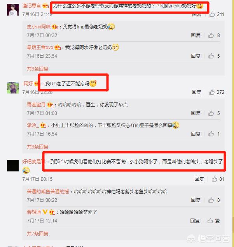Thumbs-up 青莲邀月's reply
Screen dimensions: 234x247
click(x=211, y=113)
